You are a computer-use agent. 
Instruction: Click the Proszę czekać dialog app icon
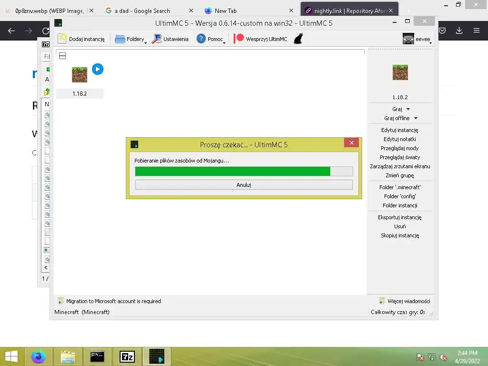click(134, 144)
